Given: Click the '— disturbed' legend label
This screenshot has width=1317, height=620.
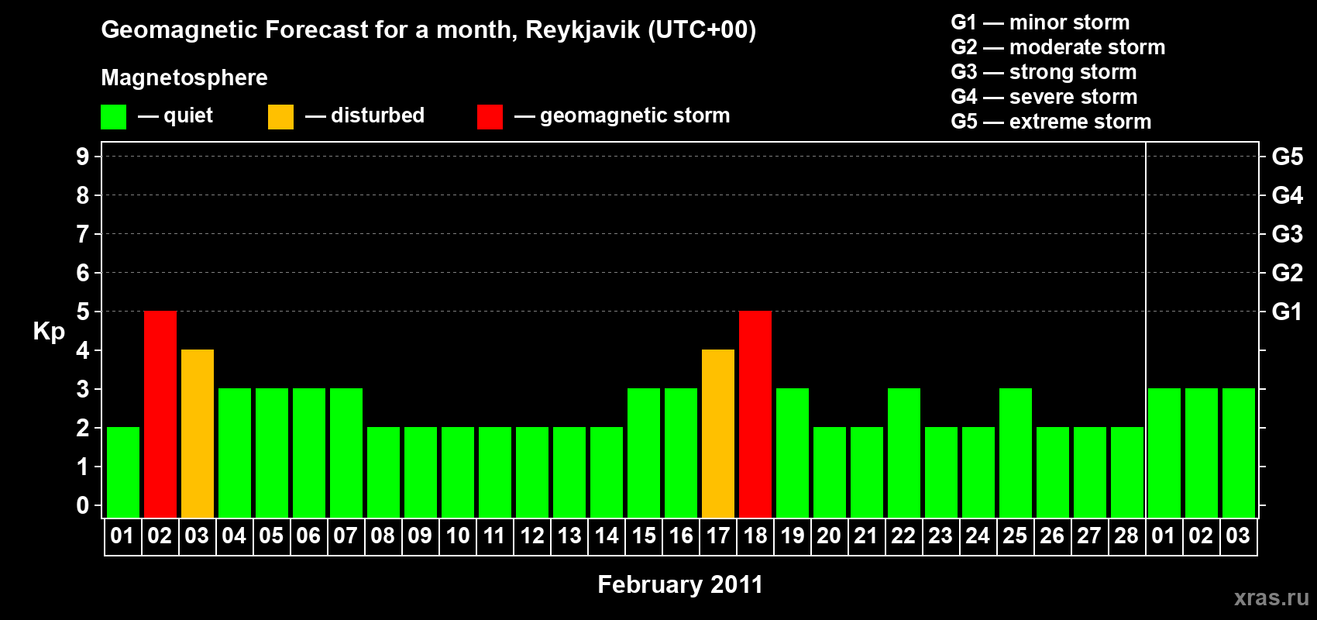Looking at the screenshot, I should tap(365, 115).
